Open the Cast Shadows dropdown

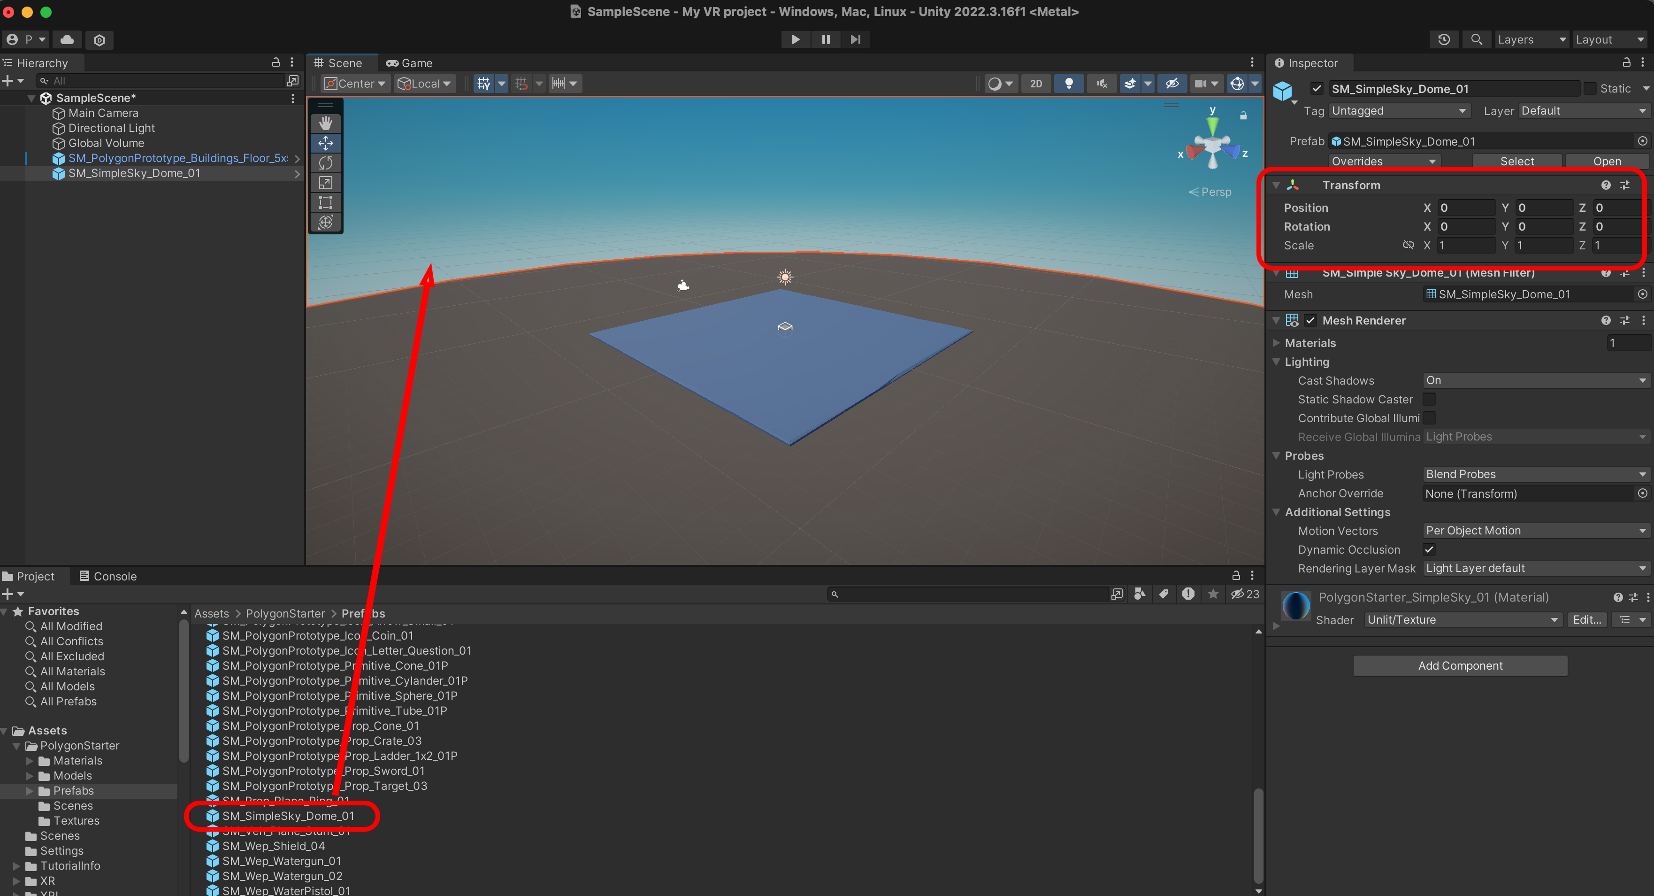[1536, 380]
